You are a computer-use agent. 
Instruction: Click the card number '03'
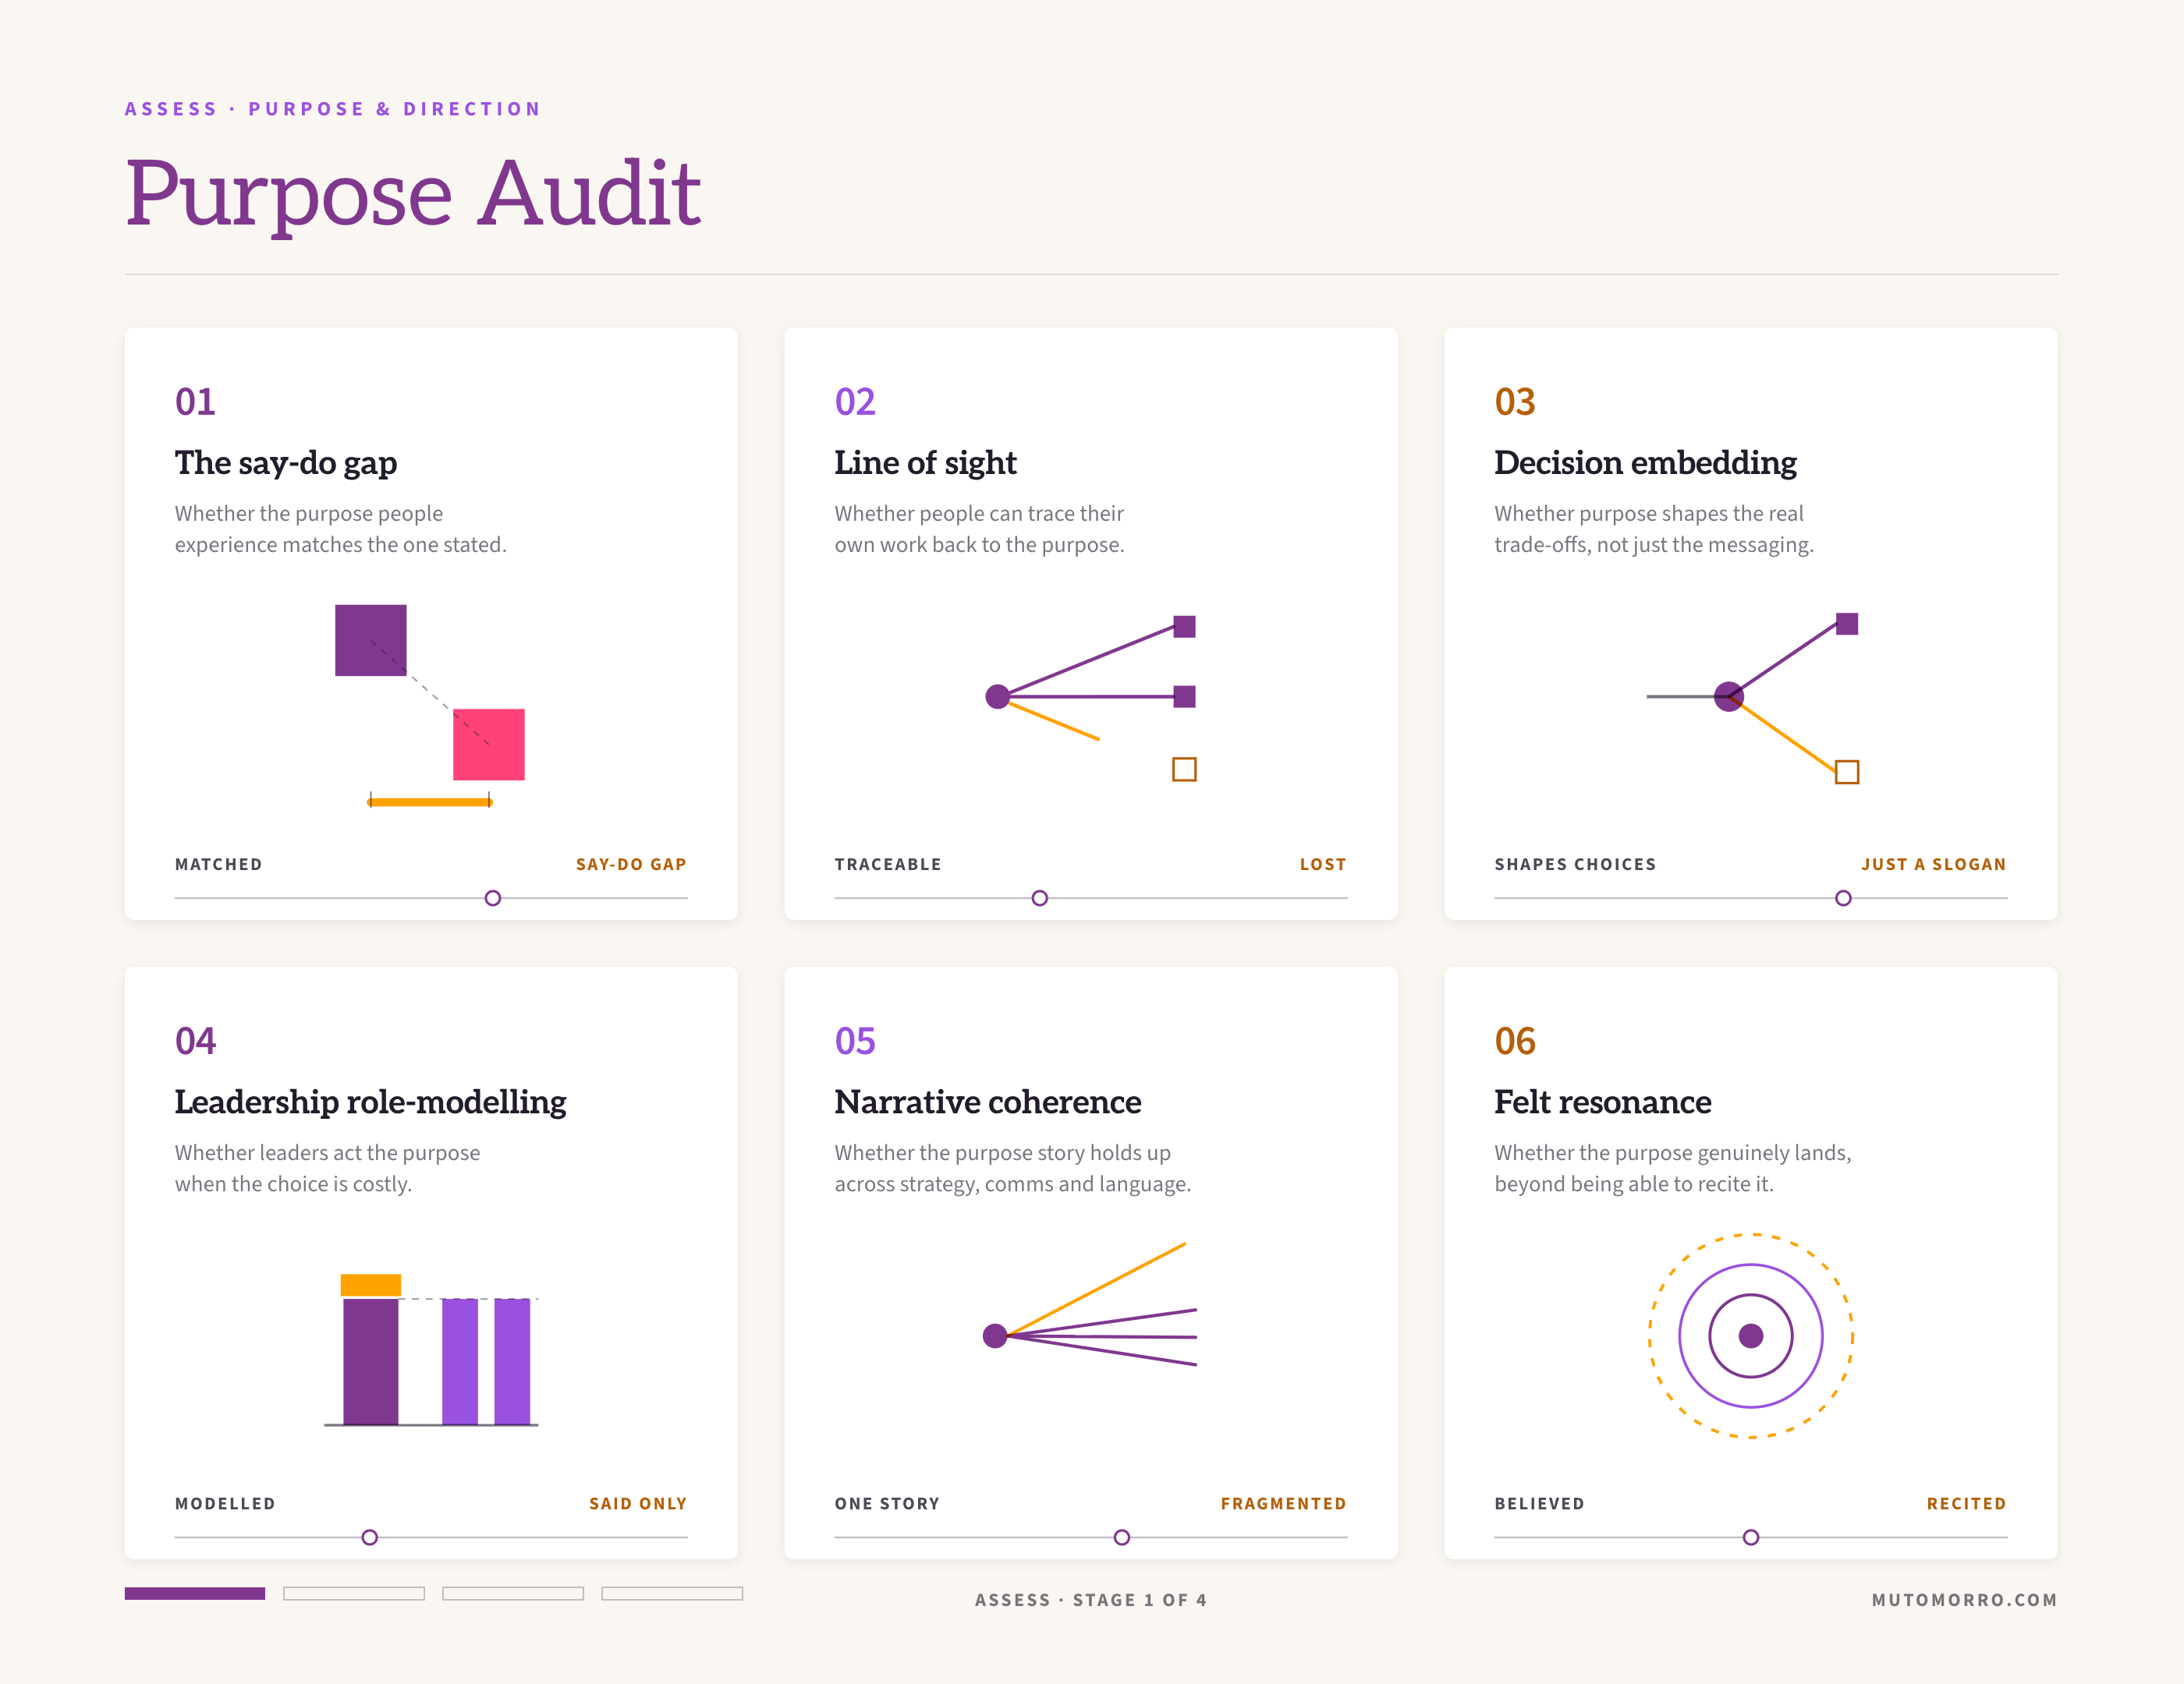pos(1515,402)
